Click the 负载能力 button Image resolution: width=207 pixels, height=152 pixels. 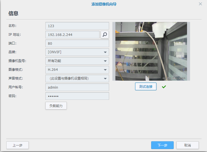click(56, 106)
